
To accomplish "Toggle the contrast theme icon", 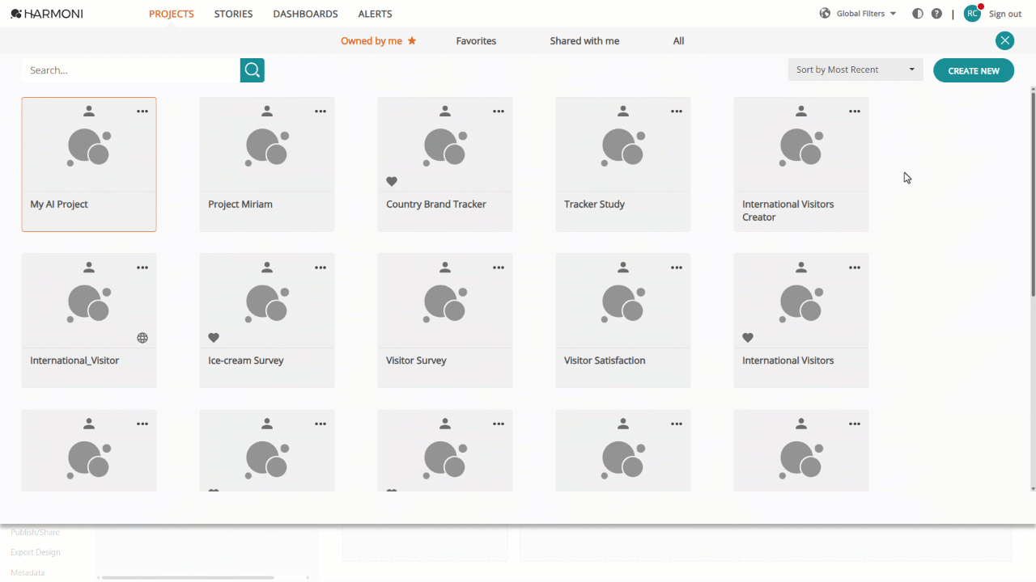I will (x=917, y=14).
